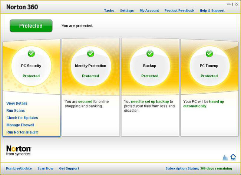Click Check for Updates link
This screenshot has width=241, height=175.
(x=22, y=118)
